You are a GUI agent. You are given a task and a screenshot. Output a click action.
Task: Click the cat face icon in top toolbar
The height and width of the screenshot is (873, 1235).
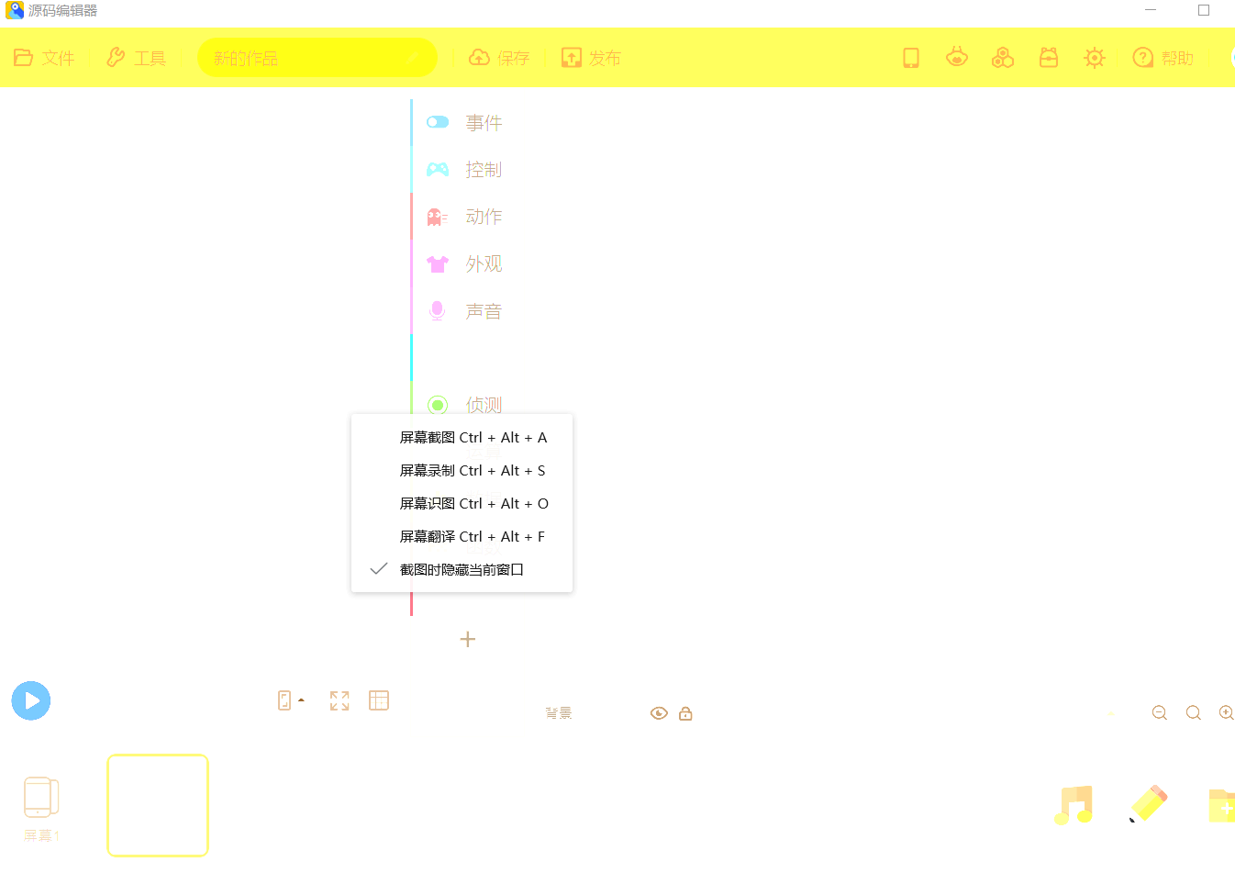[x=957, y=58]
